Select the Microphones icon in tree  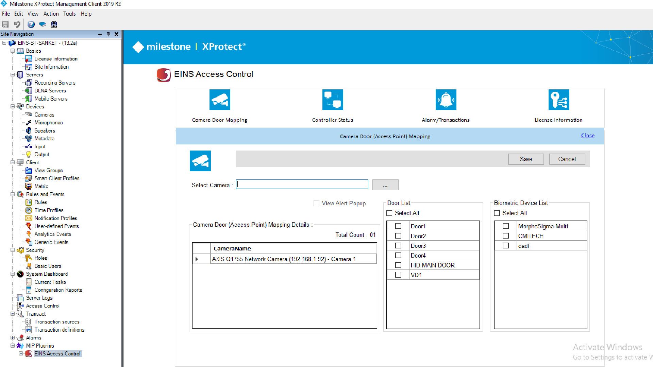[29, 123]
